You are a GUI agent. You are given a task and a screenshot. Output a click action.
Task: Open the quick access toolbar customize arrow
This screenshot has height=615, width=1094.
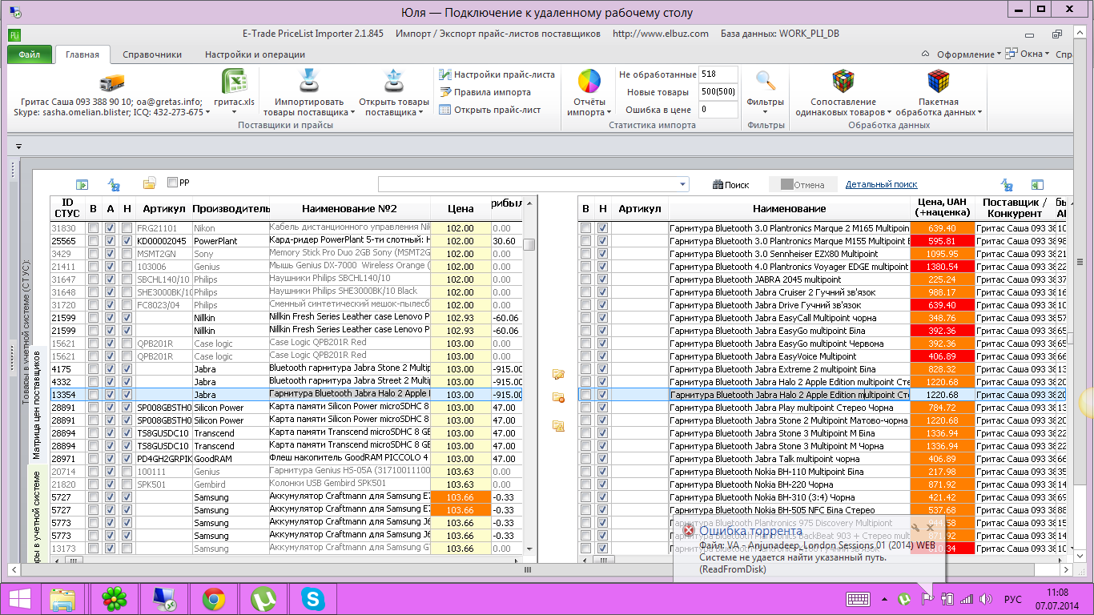[18, 147]
